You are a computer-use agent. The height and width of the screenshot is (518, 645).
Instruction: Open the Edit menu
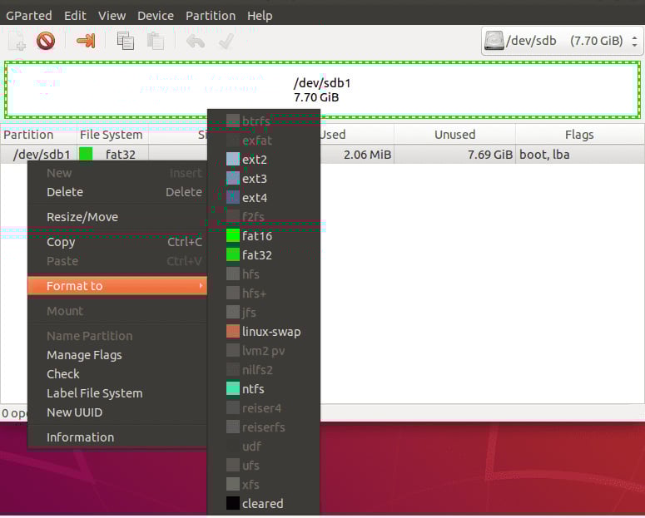[x=75, y=16]
